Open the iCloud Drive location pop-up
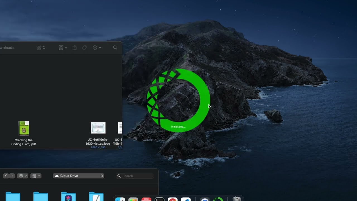Image resolution: width=357 pixels, height=201 pixels. click(x=78, y=176)
